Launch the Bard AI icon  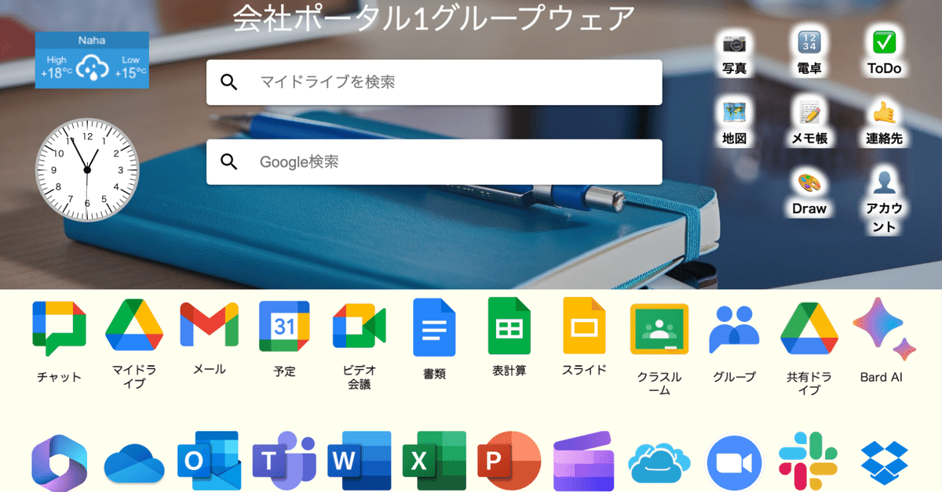885,328
